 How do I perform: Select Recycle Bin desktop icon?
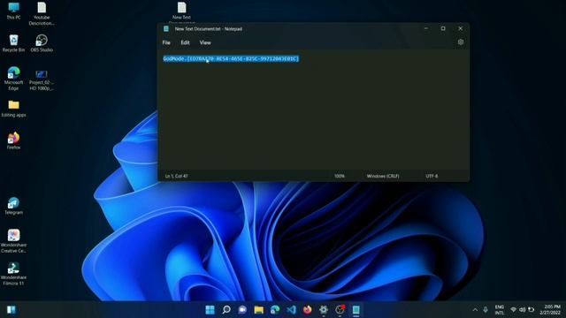(x=14, y=43)
